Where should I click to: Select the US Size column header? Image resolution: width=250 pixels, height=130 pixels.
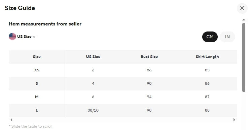pos(93,57)
